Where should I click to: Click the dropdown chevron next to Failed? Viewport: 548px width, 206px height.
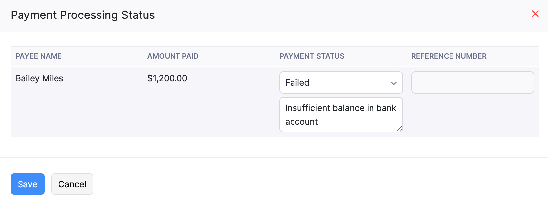point(393,83)
